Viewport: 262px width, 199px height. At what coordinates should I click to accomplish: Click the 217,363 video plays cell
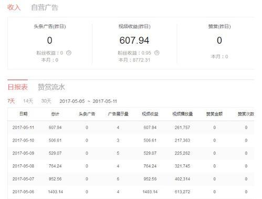[182, 140]
